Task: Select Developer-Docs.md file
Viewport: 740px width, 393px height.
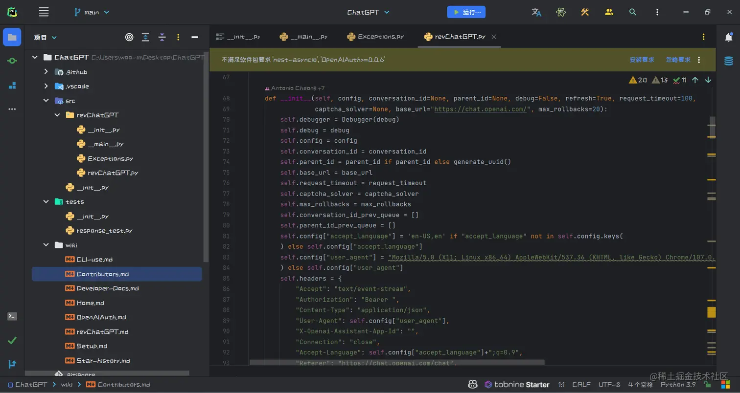Action: point(107,288)
